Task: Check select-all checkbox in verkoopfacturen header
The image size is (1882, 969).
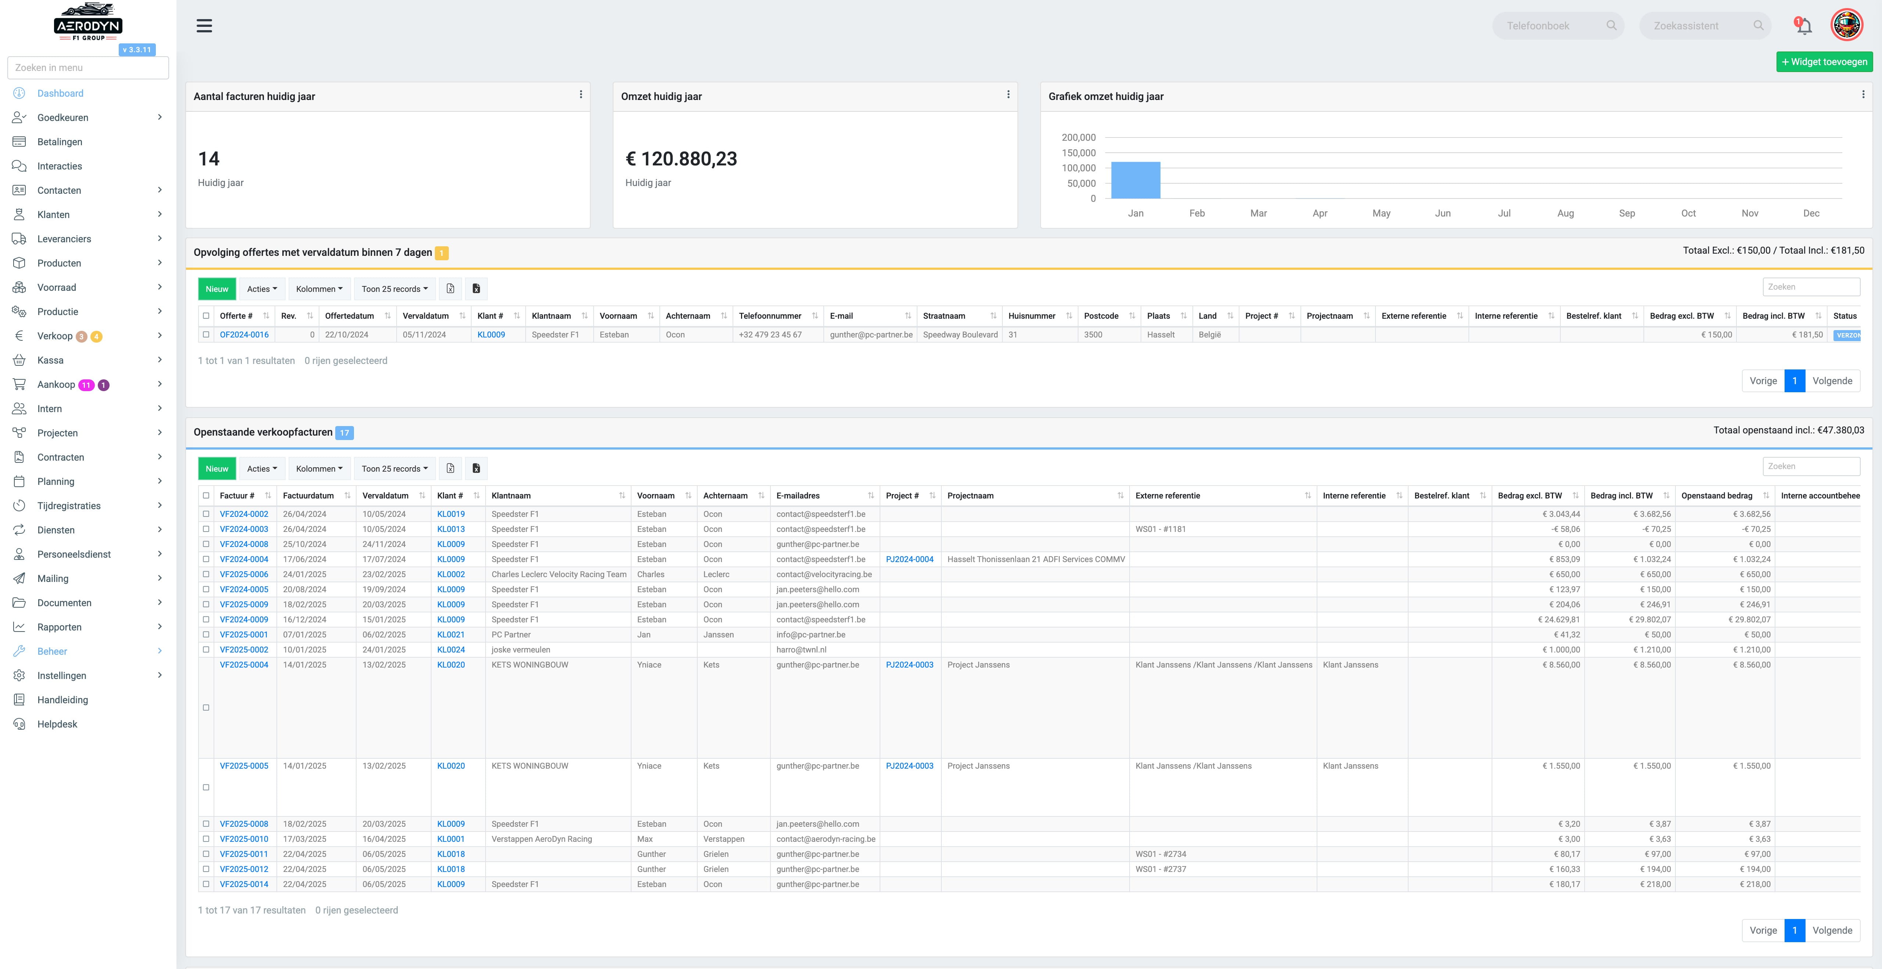Action: pyautogui.click(x=206, y=496)
